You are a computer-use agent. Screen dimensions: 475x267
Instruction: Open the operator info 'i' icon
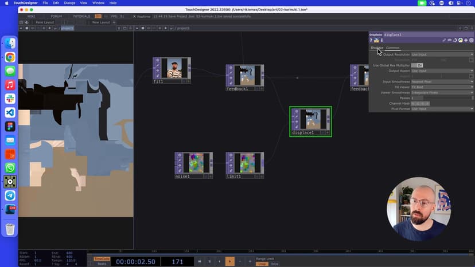tap(381, 41)
